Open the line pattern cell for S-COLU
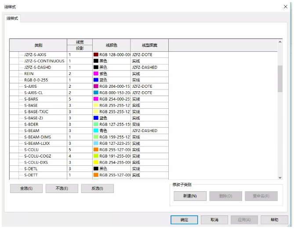Image resolution: width=294 pixels, height=229 pixels. point(149,150)
